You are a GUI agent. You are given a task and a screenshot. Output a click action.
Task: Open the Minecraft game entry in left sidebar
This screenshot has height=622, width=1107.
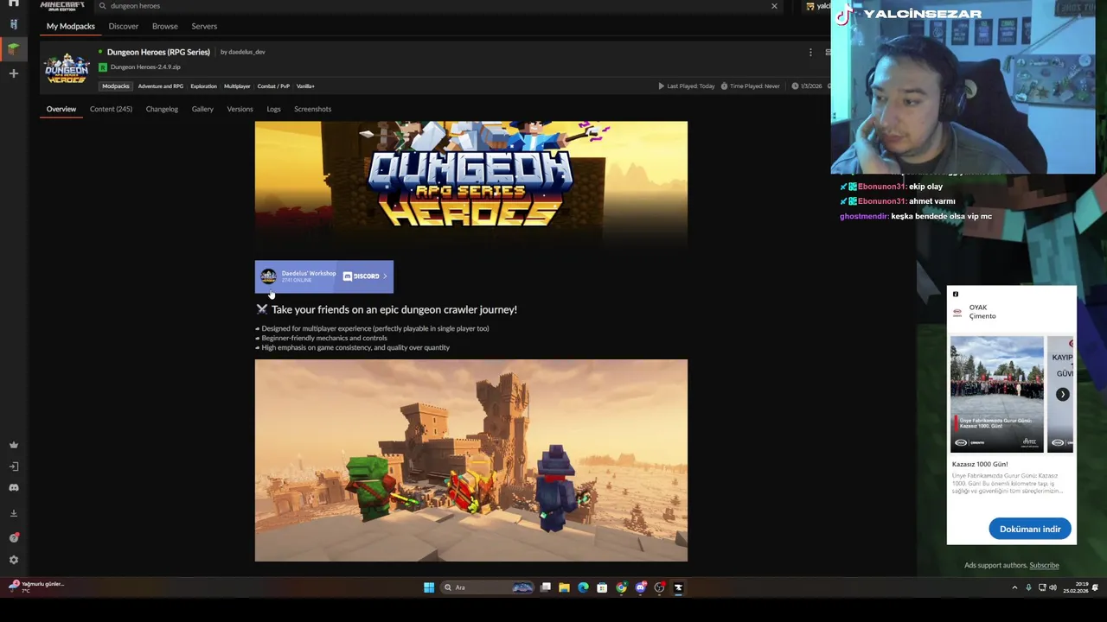pyautogui.click(x=13, y=48)
